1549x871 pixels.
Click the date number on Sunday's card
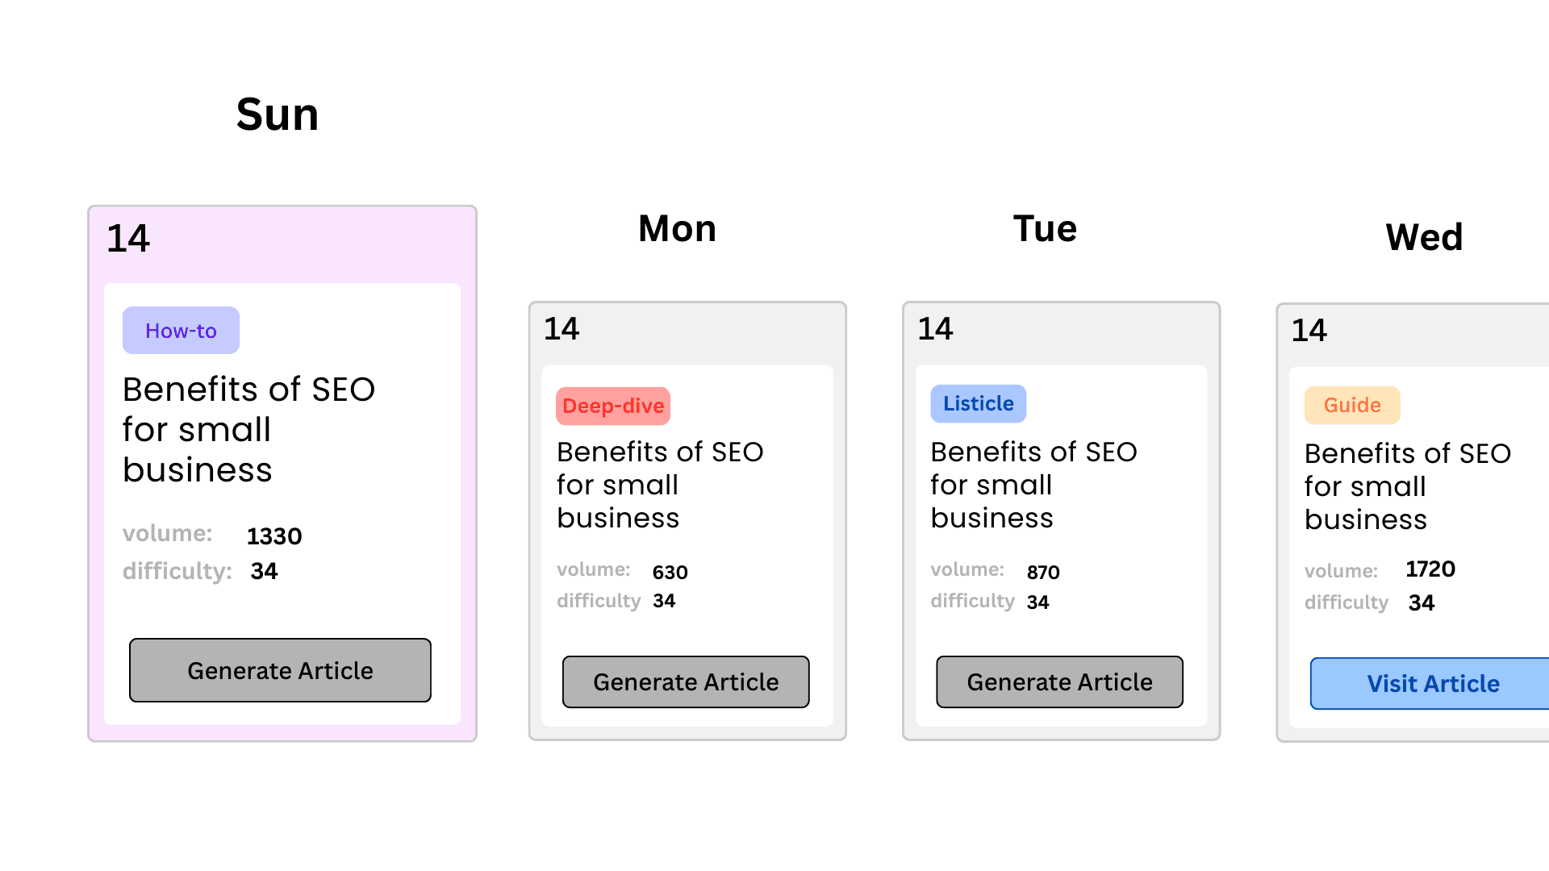[129, 239]
